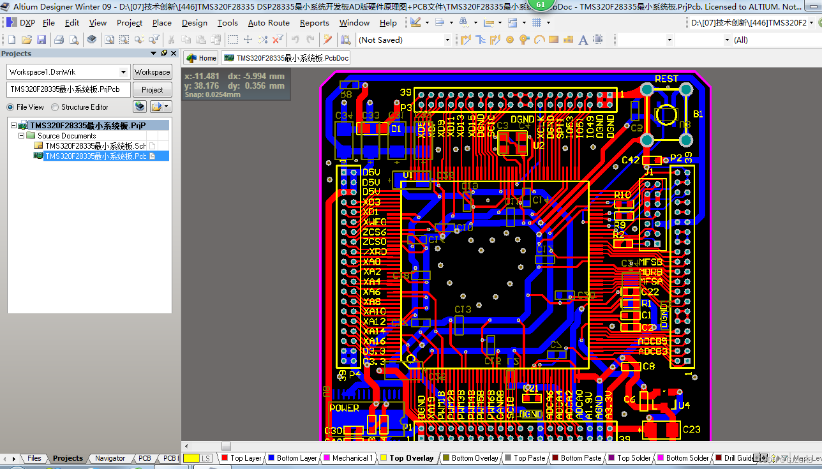Click the Workspace button

152,72
